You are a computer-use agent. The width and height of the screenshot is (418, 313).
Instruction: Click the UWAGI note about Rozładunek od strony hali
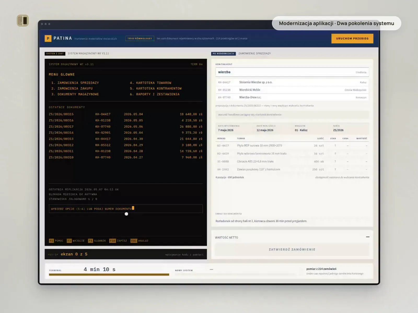click(x=261, y=221)
